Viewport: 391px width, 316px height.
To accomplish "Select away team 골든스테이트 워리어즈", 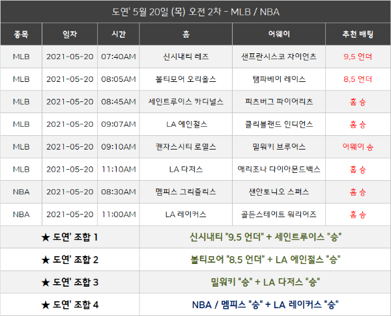I will [x=279, y=215].
